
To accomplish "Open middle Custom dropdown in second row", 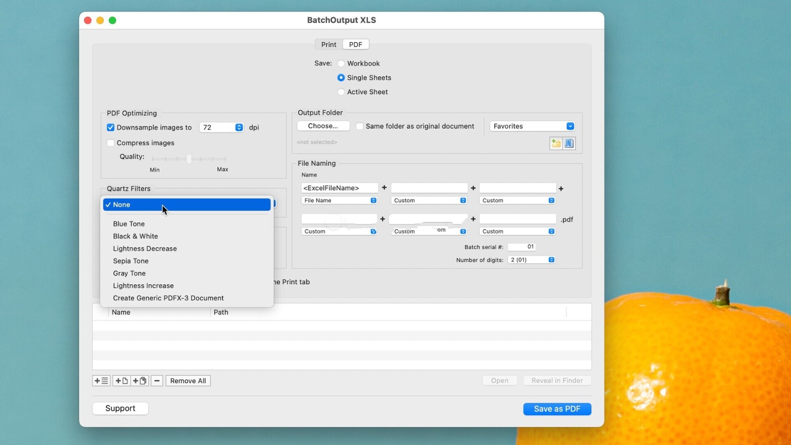I will pos(429,231).
